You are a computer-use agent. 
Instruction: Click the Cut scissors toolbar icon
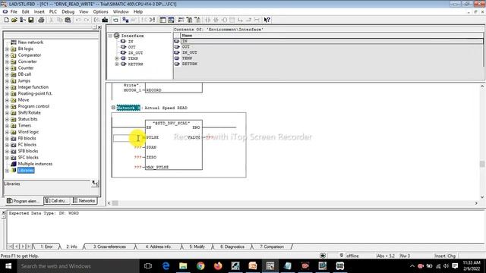(x=52, y=20)
